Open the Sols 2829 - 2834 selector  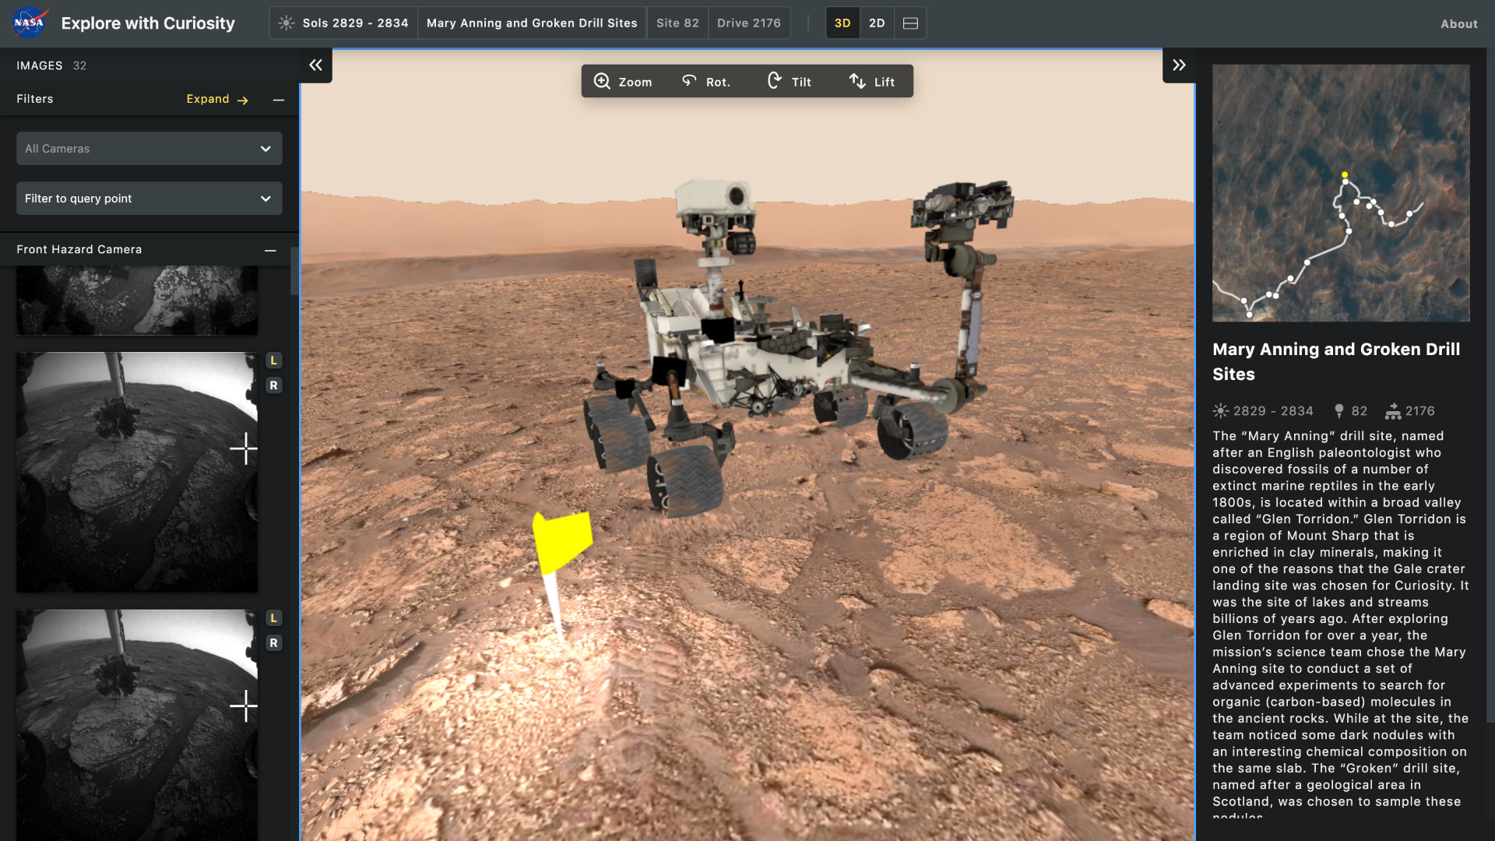click(343, 23)
